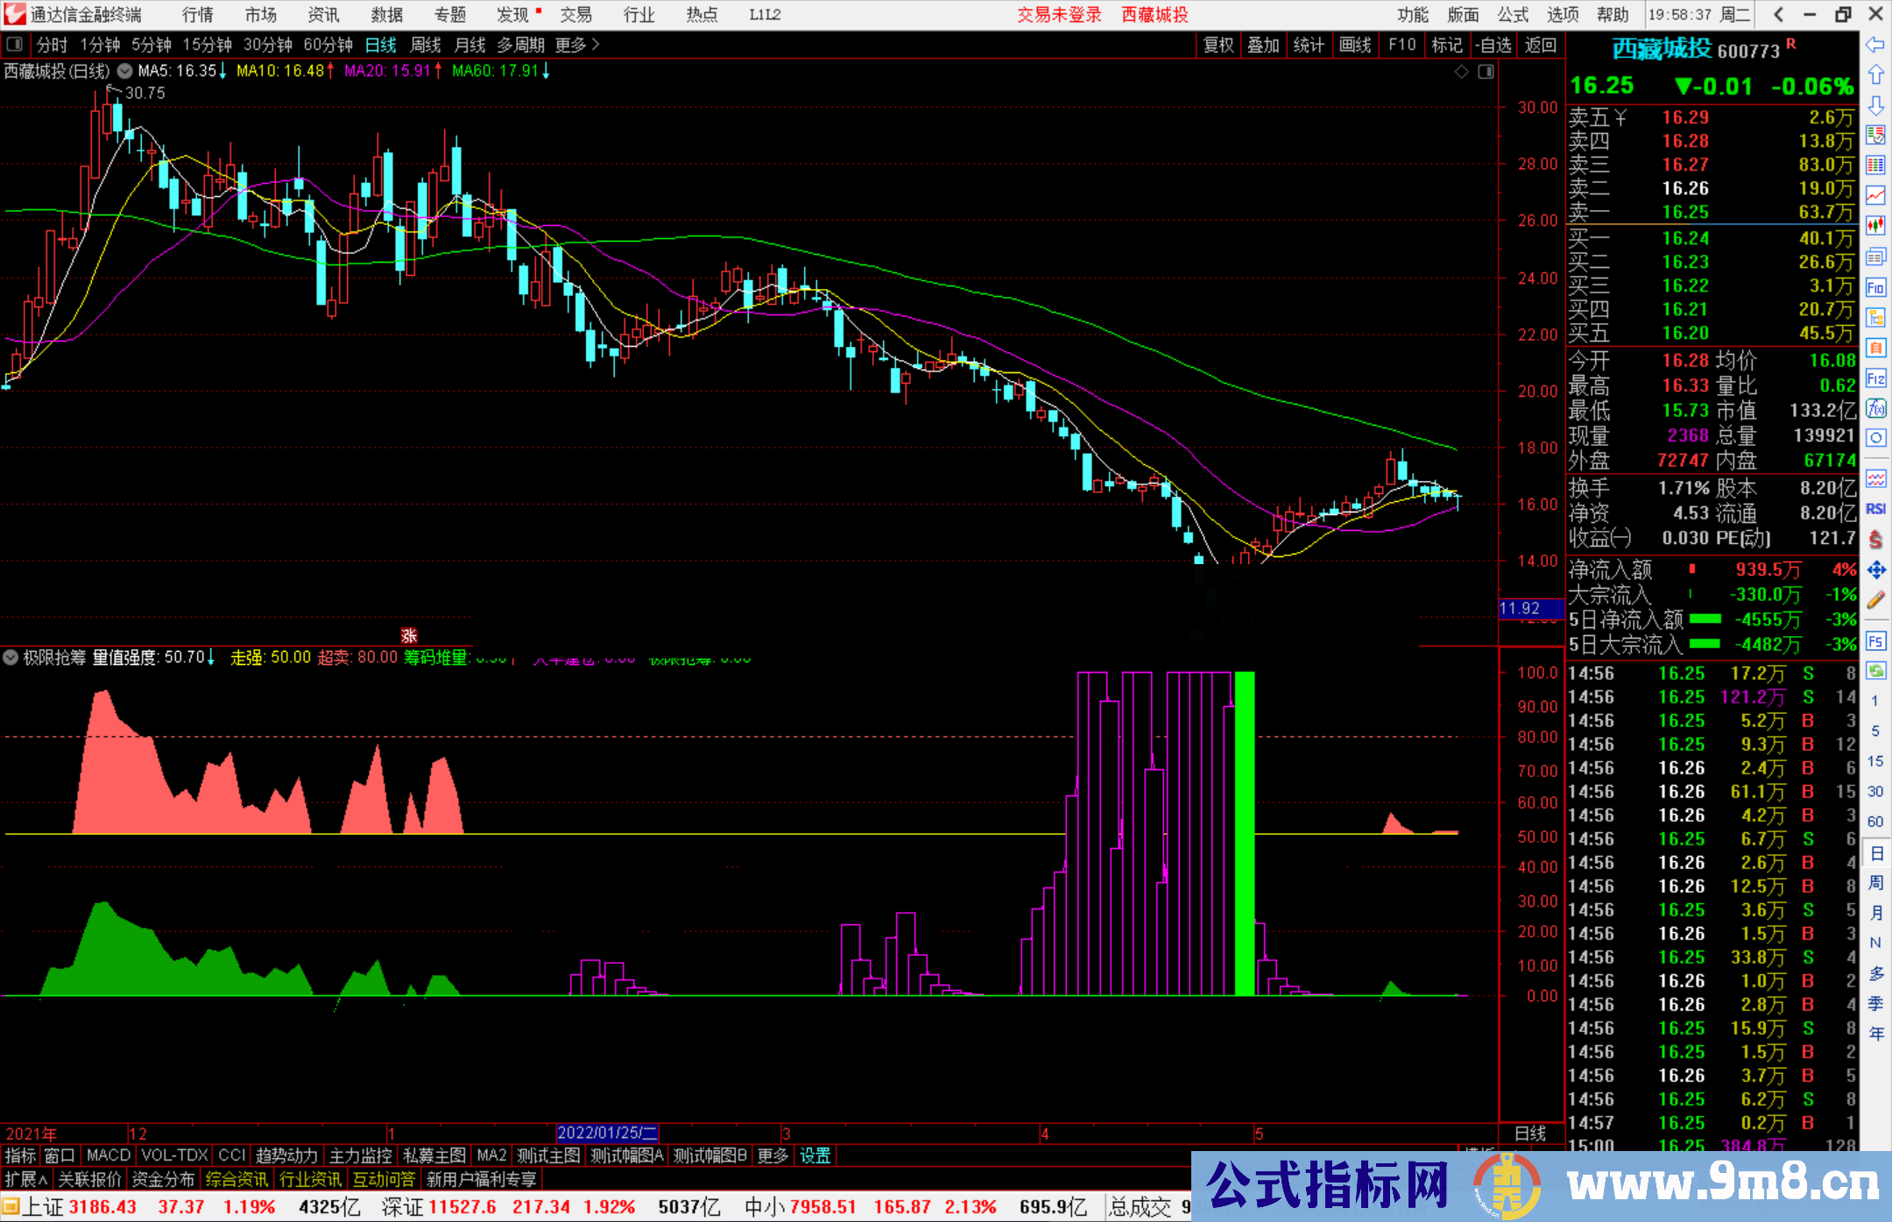Expand the dropdown beside 极限抢筹 indicator name
1892x1222 pixels.
pyautogui.click(x=11, y=657)
